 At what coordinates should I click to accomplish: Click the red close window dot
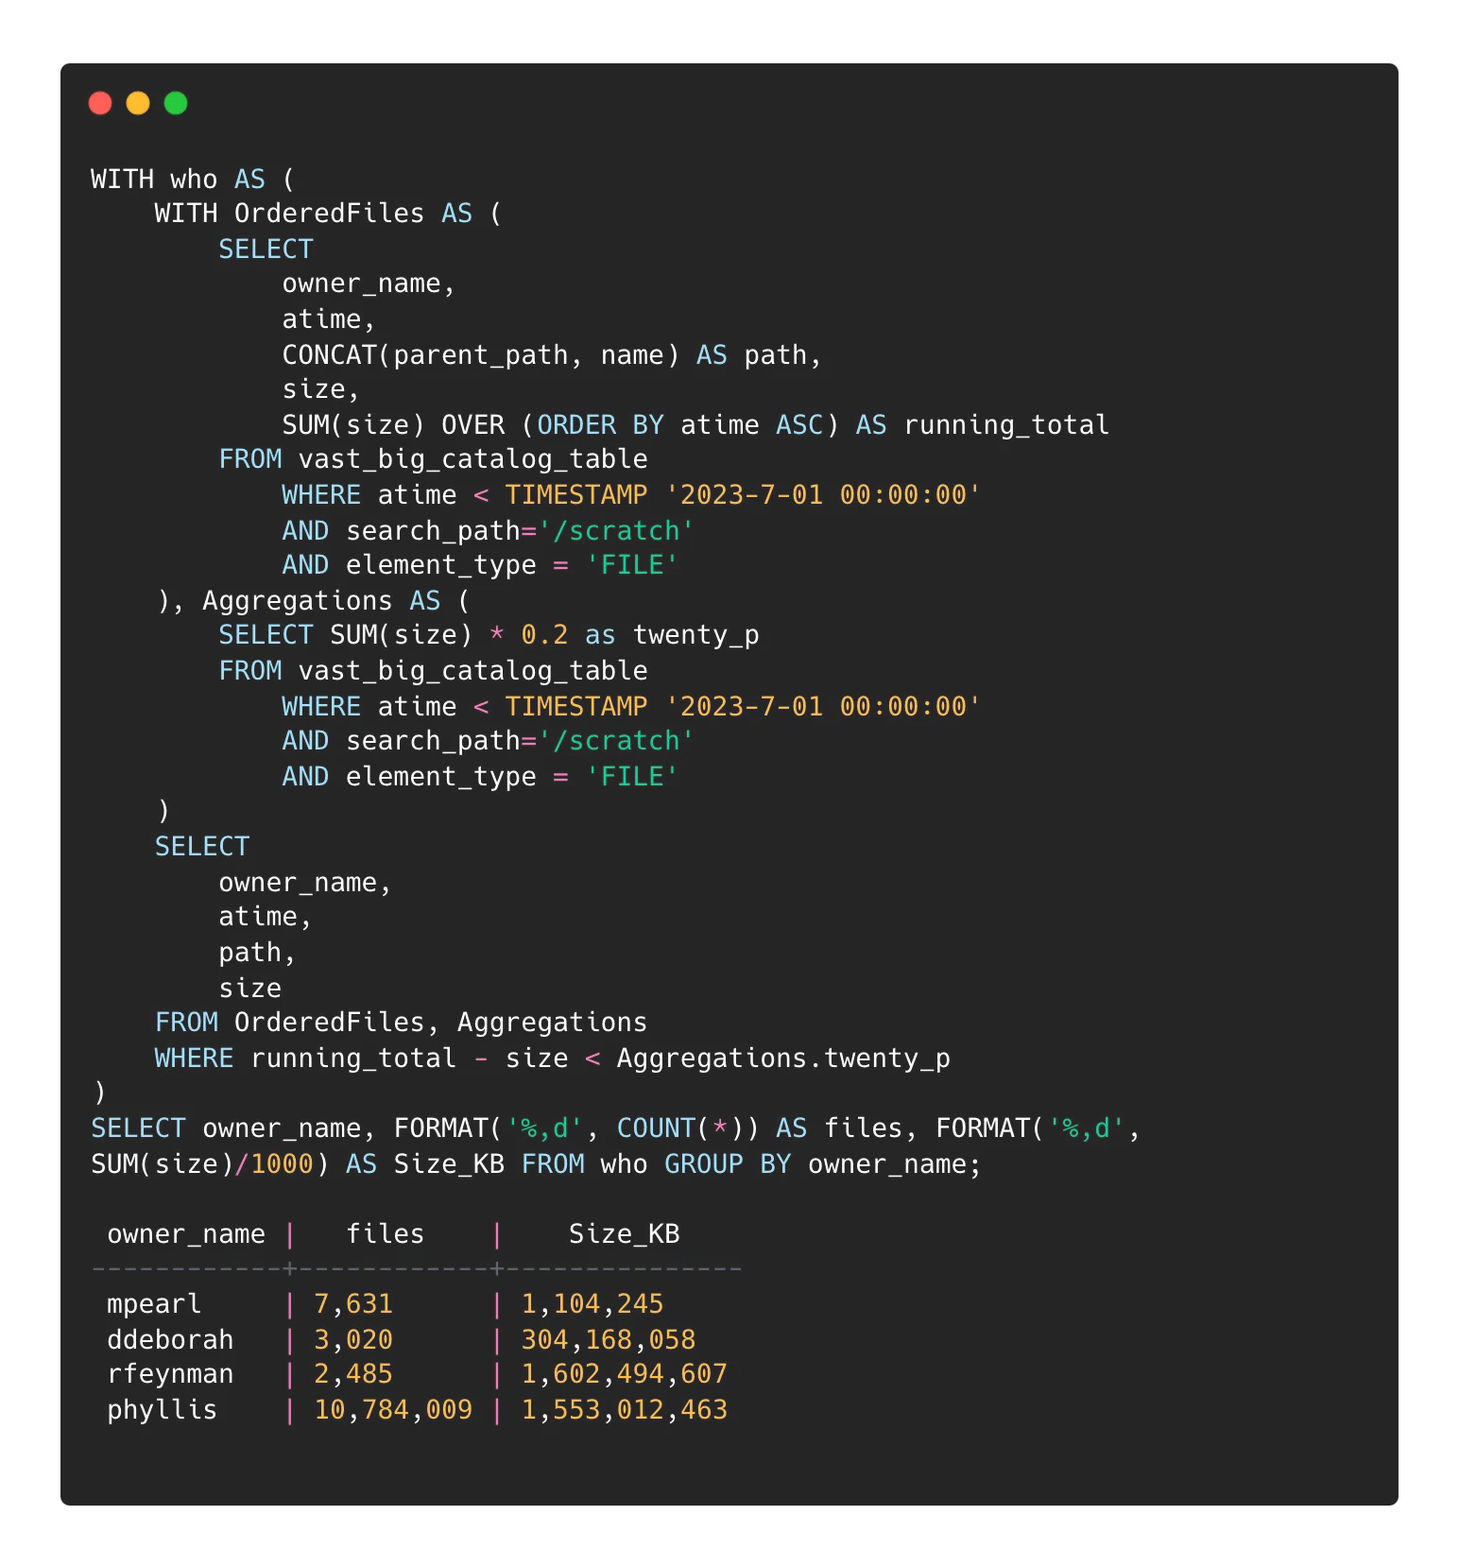point(100,103)
